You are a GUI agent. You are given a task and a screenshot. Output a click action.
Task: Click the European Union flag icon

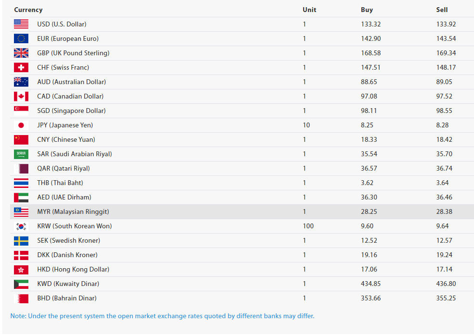pyautogui.click(x=21, y=38)
